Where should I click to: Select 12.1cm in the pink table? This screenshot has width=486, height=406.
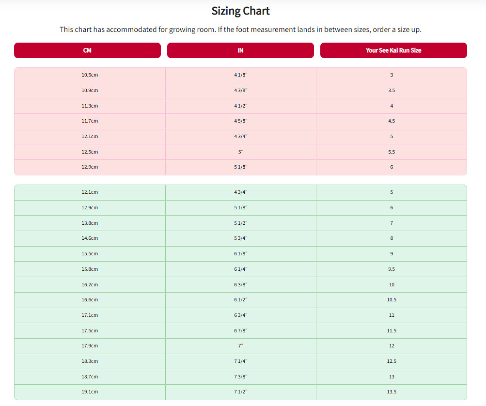pos(90,136)
